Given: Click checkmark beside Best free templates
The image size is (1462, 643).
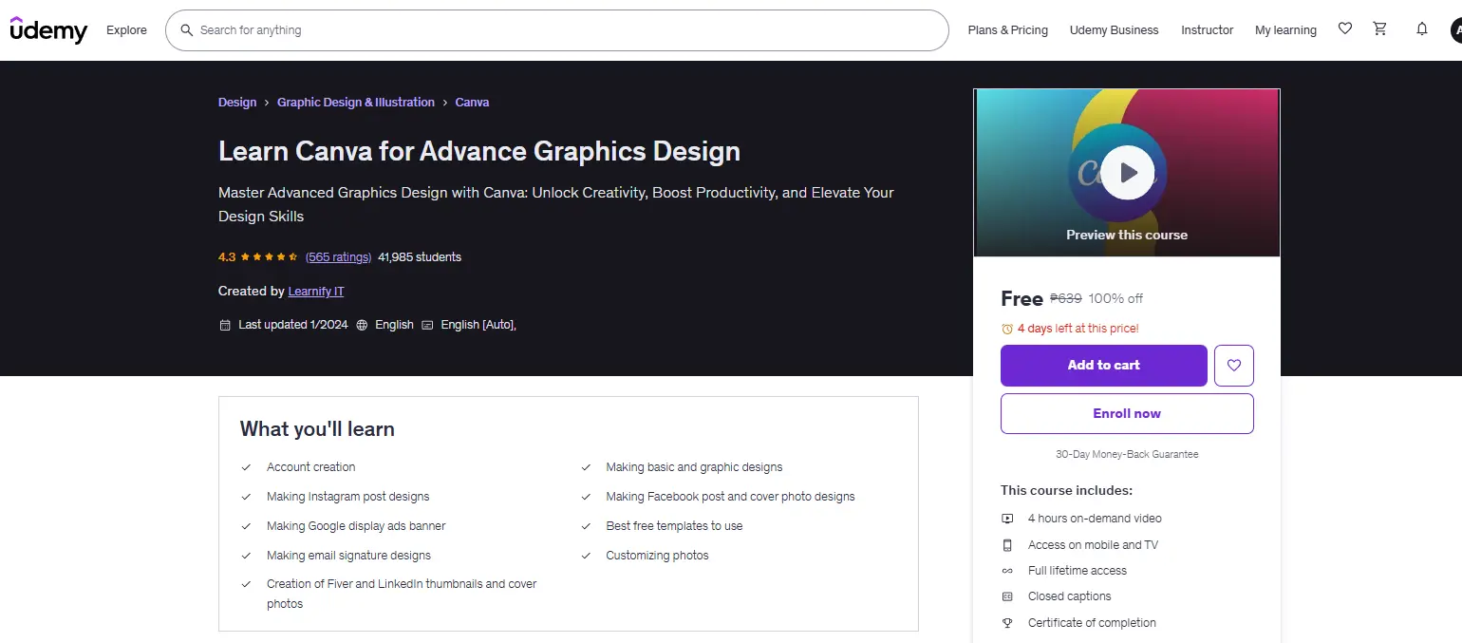Looking at the screenshot, I should pyautogui.click(x=586, y=526).
